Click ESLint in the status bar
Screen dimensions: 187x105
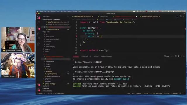pos(167,93)
